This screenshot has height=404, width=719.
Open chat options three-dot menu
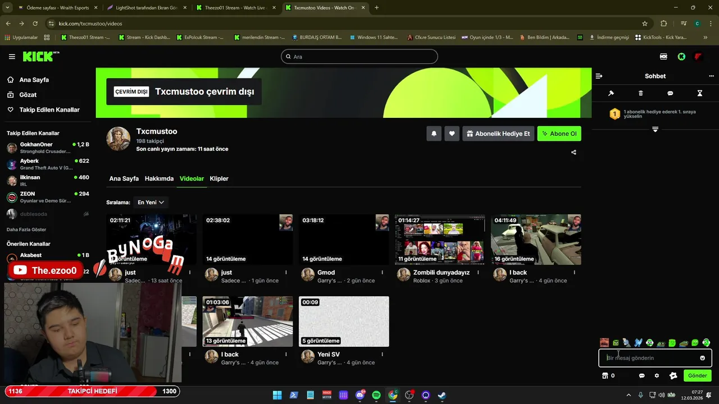coord(711,76)
